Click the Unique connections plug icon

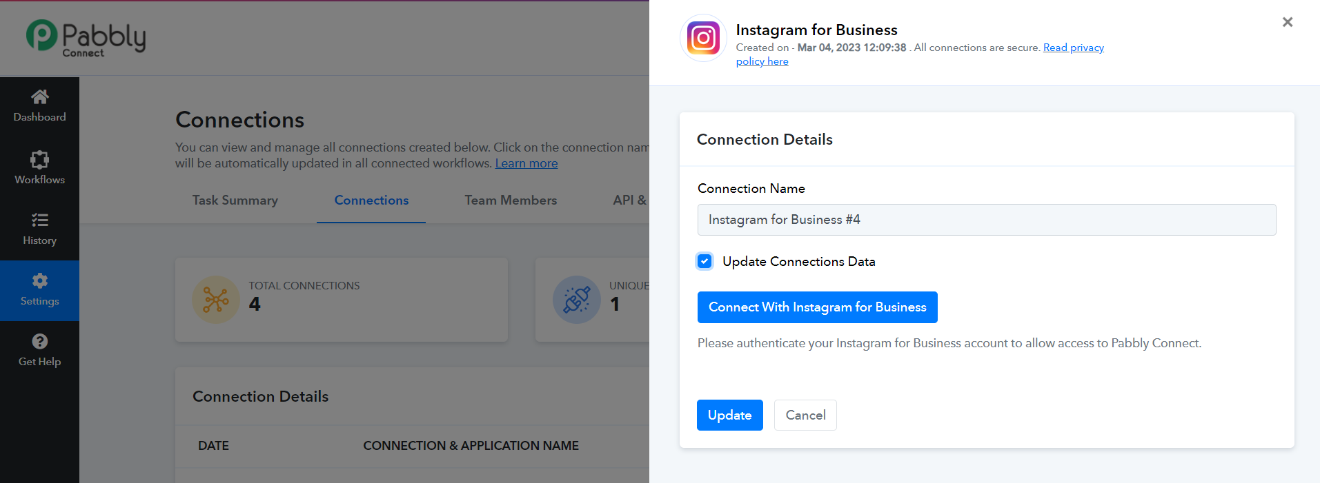(x=576, y=300)
